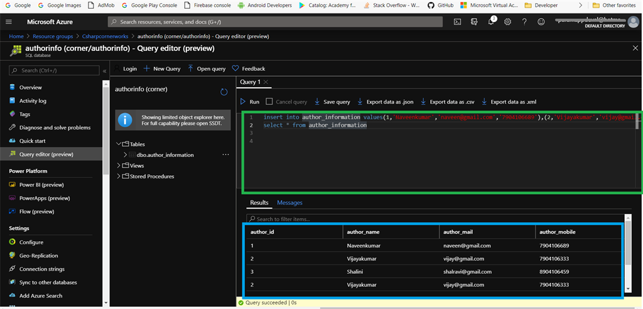
Task: Export data as .csv
Action: pyautogui.click(x=448, y=102)
